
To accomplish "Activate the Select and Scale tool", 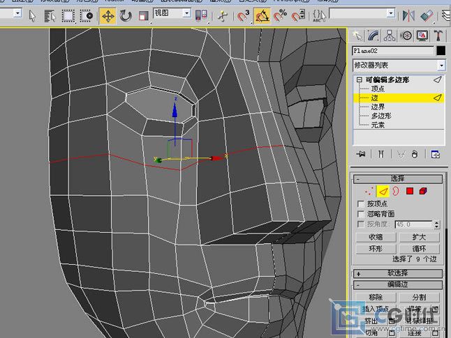I will coord(143,16).
